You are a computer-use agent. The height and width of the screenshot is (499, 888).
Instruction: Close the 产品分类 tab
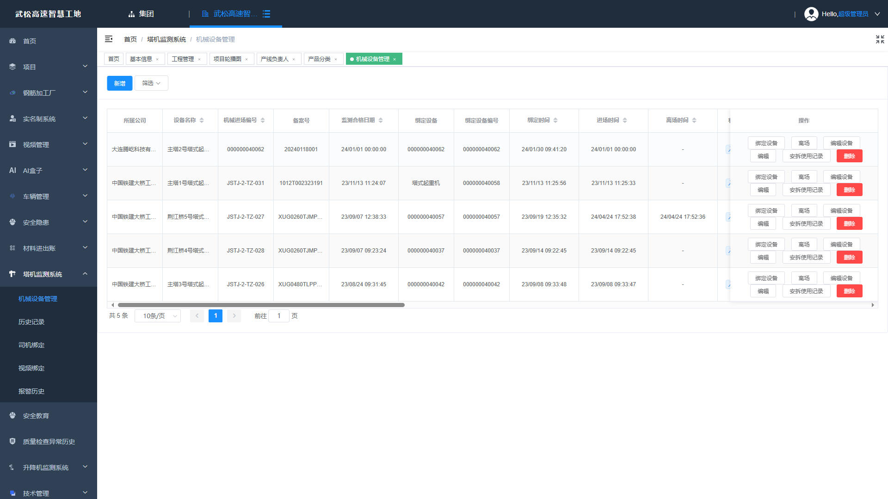[336, 59]
